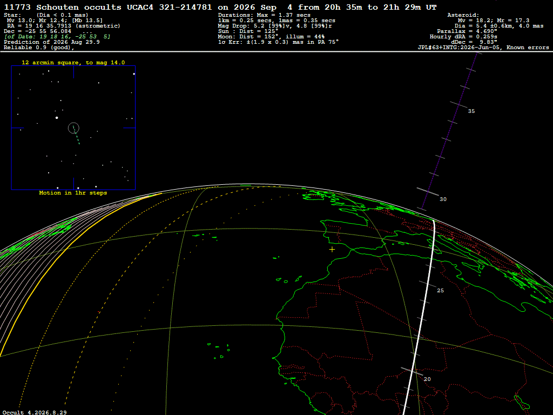This screenshot has width=553, height=415.
Task: Click the event title mentioning 11773 Schouten
Action: click(x=220, y=7)
